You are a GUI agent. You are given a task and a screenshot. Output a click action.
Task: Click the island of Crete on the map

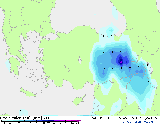(28, 92)
